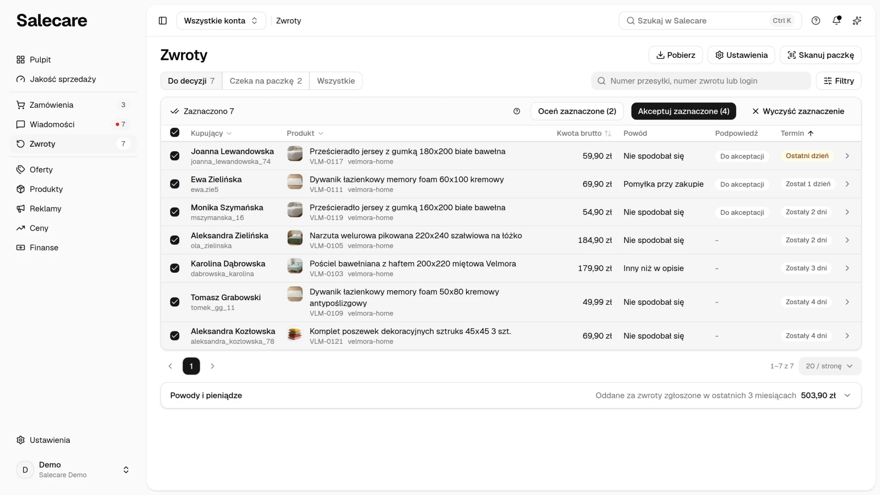Viewport: 880px width, 495px height.
Task: Collapse the sidebar panel icon
Action: coord(163,21)
